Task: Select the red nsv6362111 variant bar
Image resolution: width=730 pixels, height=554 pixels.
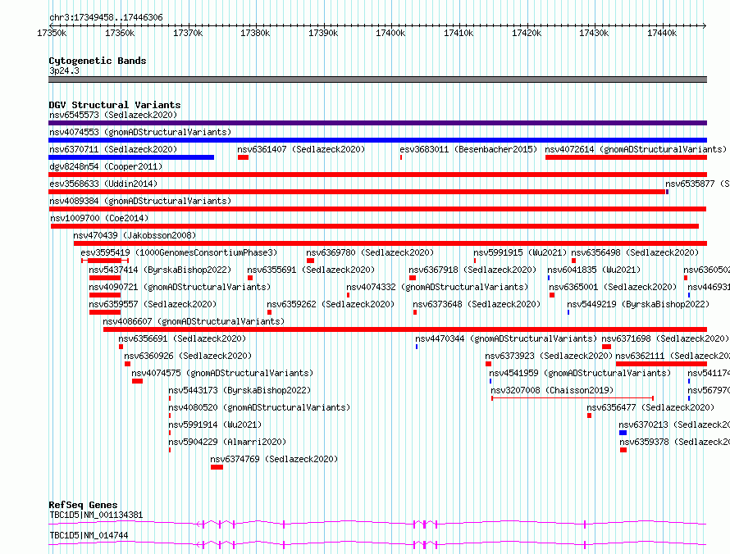Action: [x=662, y=364]
